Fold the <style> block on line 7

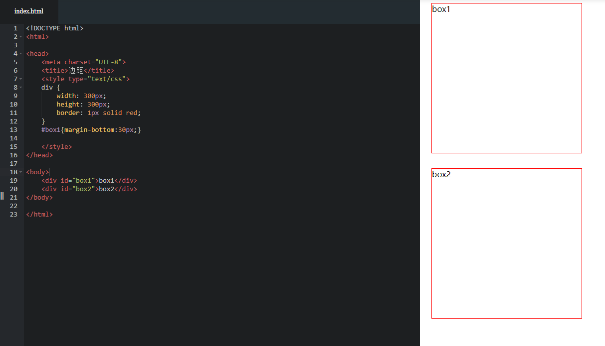tap(21, 79)
